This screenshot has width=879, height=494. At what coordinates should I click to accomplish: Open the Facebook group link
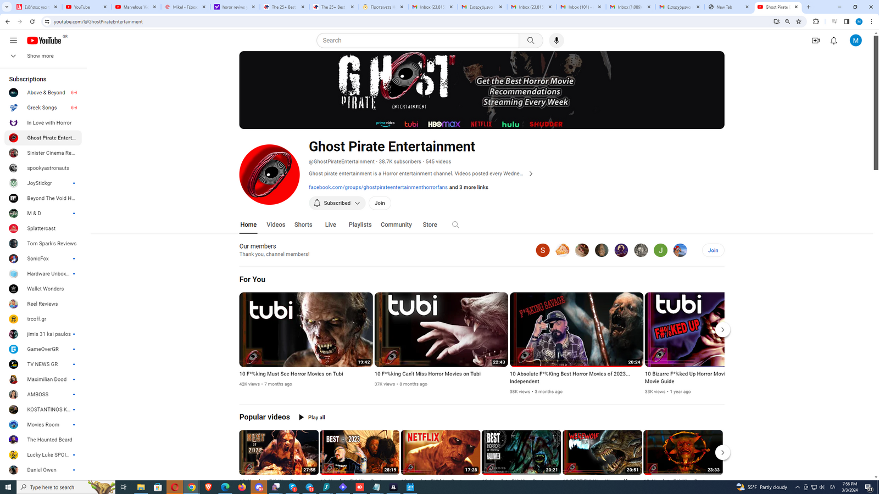(378, 188)
